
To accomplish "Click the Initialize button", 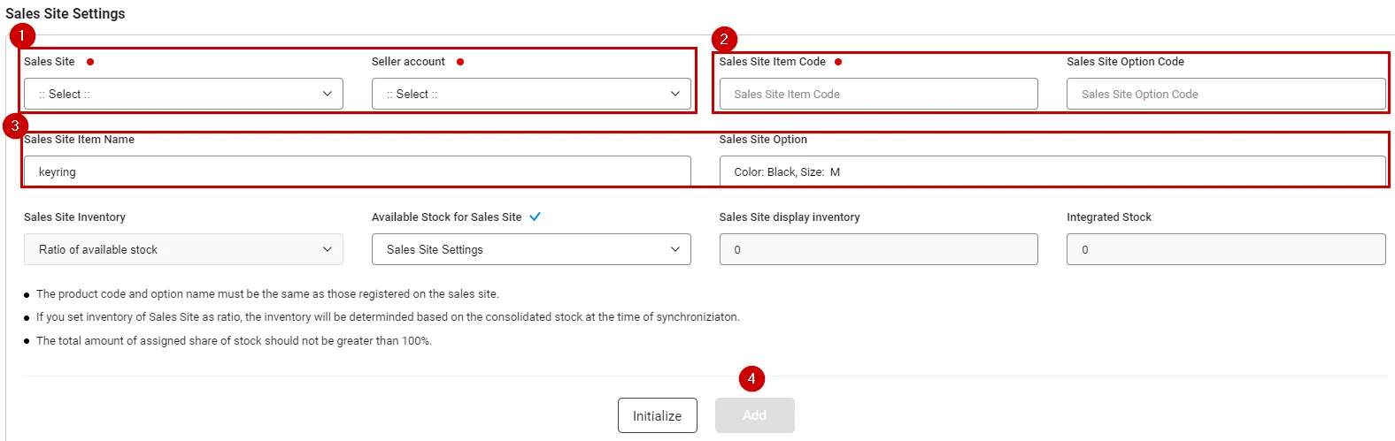I will pyautogui.click(x=657, y=415).
